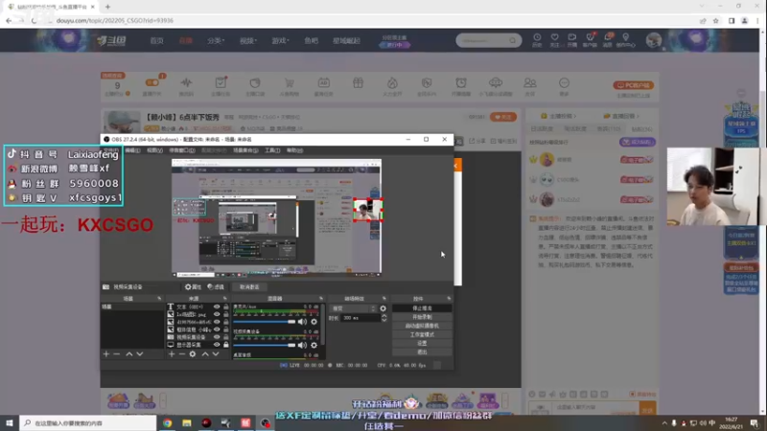Expand the 分类 menu in the Douyu navbar

(216, 40)
